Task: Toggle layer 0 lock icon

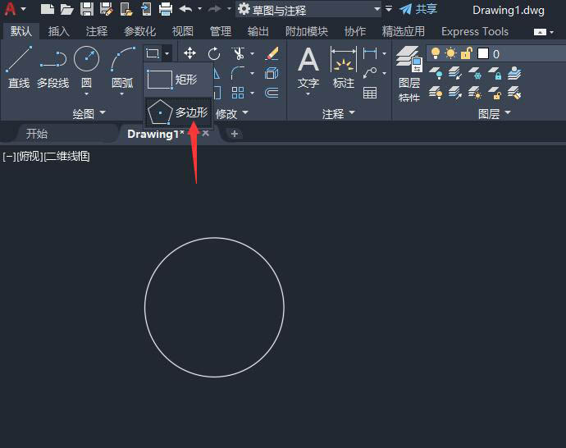Action: pyautogui.click(x=466, y=53)
